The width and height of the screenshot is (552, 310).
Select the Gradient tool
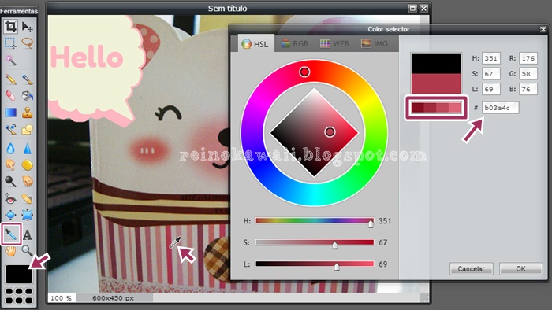pyautogui.click(x=10, y=113)
